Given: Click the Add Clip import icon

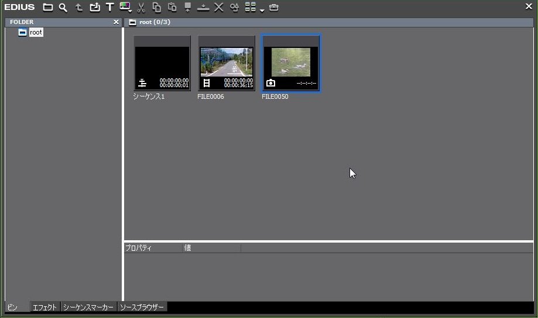Looking at the screenshot, I should click(x=95, y=7).
